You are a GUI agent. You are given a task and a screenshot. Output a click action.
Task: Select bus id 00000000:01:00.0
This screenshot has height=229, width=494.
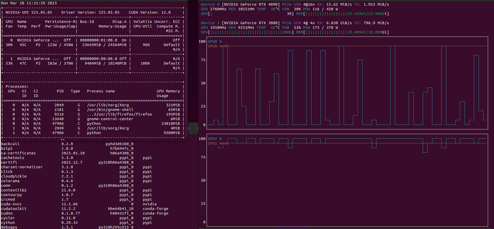(x=99, y=40)
